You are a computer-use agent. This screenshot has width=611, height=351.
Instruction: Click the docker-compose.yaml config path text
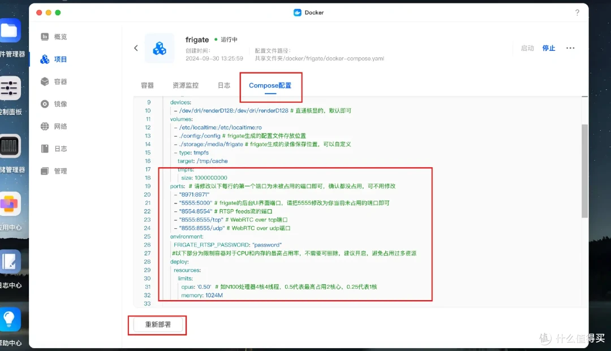click(320, 58)
